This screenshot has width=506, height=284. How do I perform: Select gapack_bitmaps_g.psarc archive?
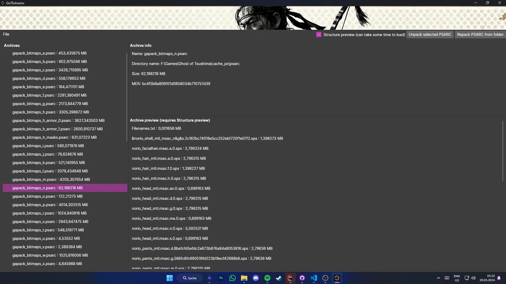[x=65, y=104]
